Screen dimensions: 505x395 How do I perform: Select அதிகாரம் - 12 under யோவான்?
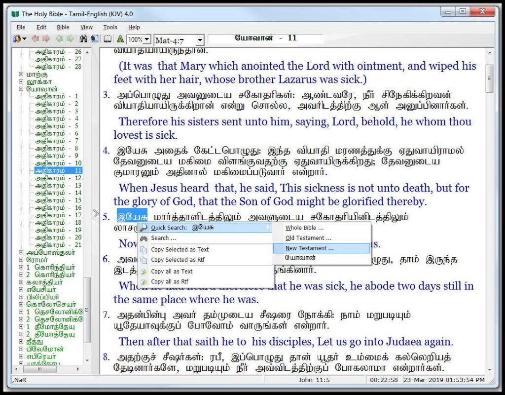[x=58, y=178]
